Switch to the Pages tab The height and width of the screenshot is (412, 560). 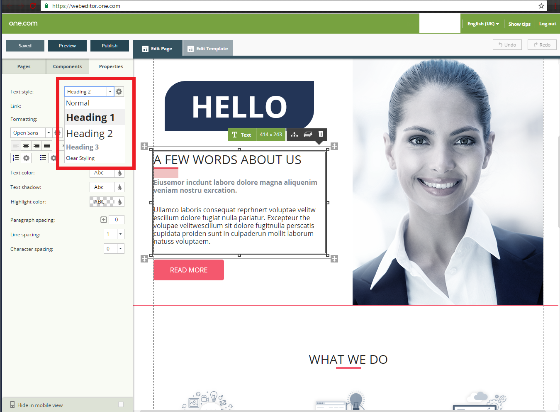click(24, 66)
